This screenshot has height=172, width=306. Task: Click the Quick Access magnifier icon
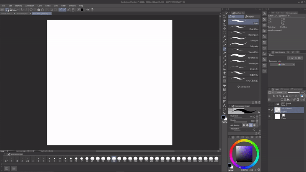pyautogui.click(x=264, y=14)
